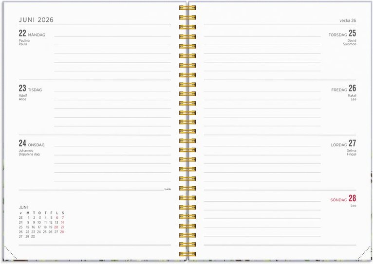Select Monday 22 Måndag date heading
The image size is (373, 264).
(32, 34)
